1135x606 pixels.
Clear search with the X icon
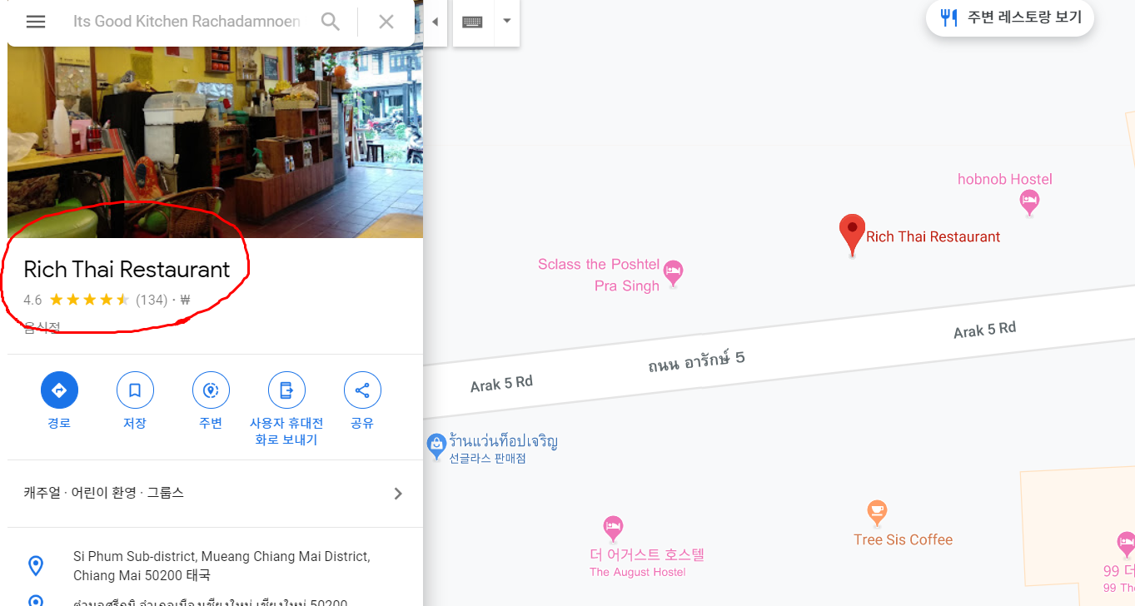tap(386, 22)
